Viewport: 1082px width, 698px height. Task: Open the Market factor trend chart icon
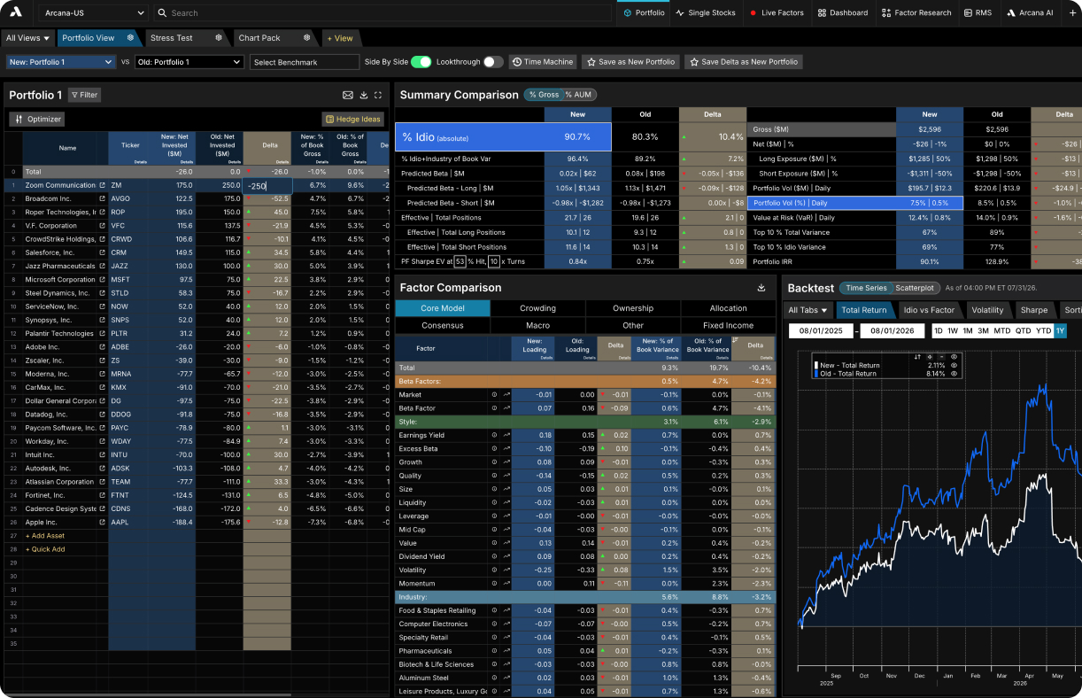click(506, 394)
